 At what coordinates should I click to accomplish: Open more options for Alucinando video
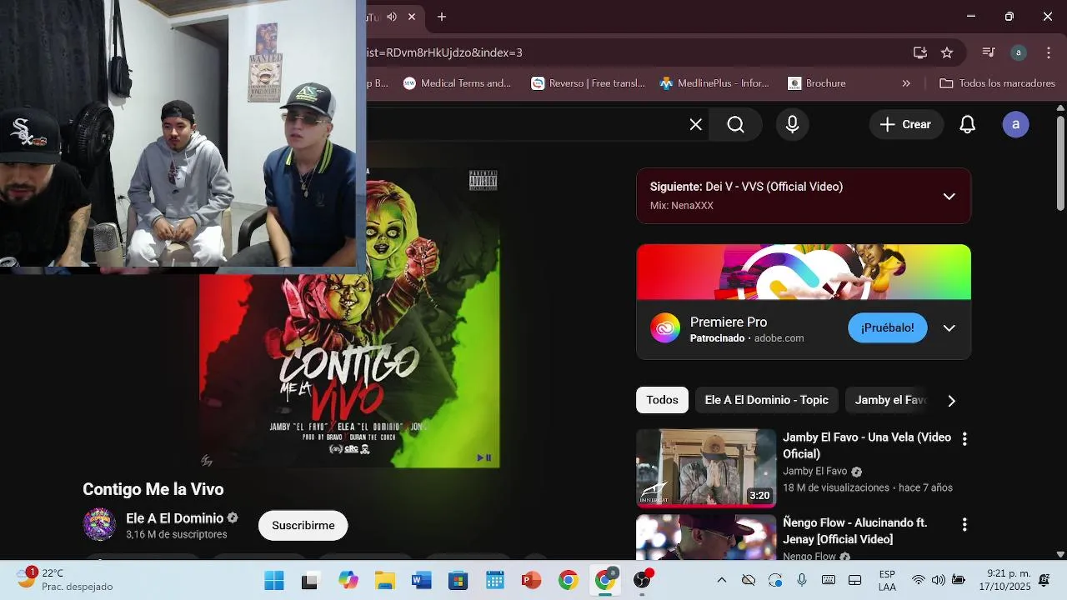point(964,524)
